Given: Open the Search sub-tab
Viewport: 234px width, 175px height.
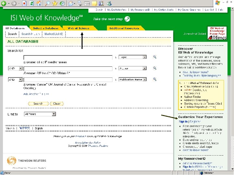Looking at the screenshot, I should click(x=12, y=34).
